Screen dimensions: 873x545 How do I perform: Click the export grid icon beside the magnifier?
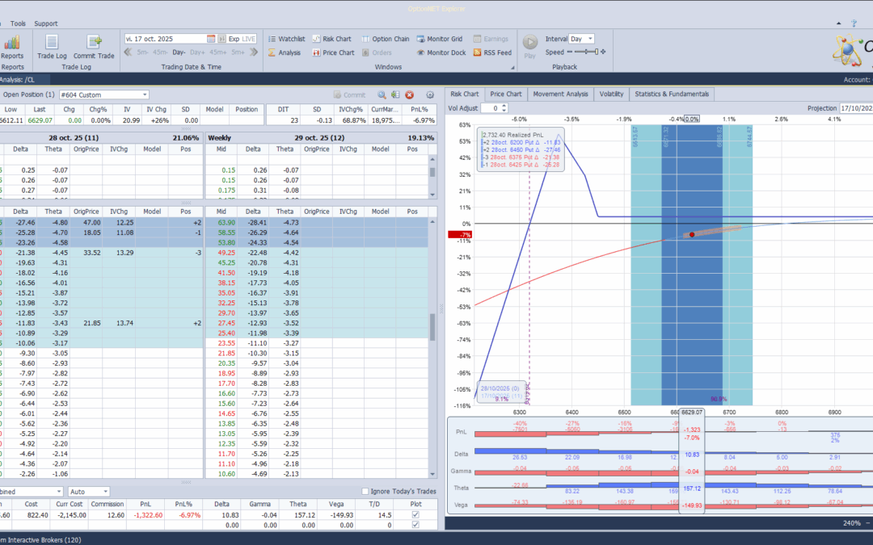tap(395, 95)
